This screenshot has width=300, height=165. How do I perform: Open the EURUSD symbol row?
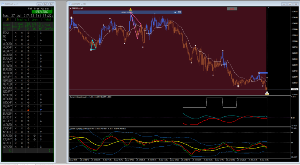28,69
